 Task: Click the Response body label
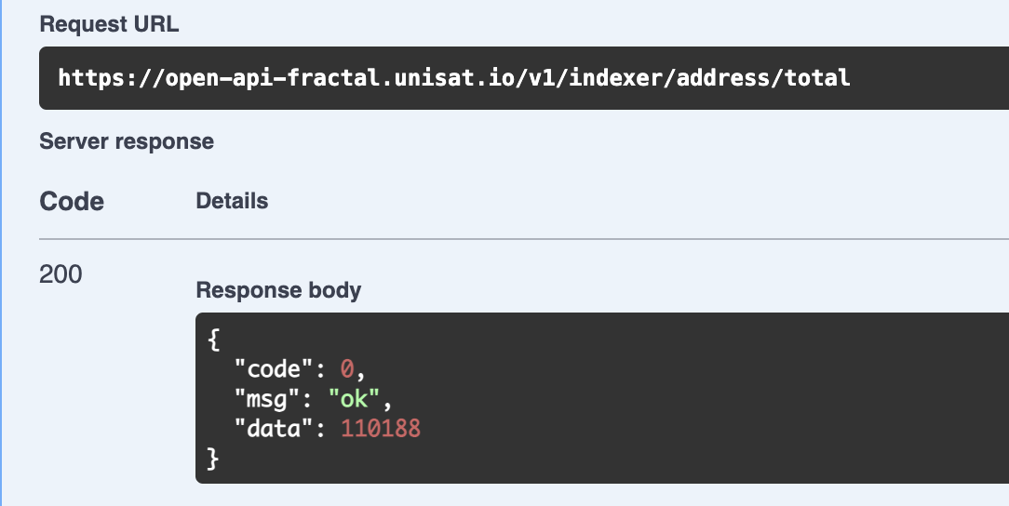coord(278,290)
